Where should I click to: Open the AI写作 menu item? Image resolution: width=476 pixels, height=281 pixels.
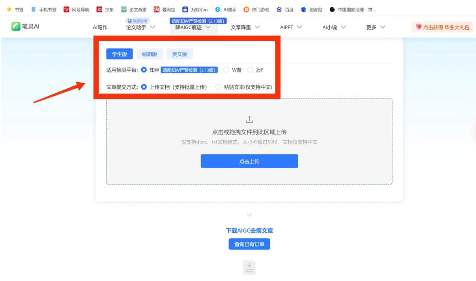point(100,27)
